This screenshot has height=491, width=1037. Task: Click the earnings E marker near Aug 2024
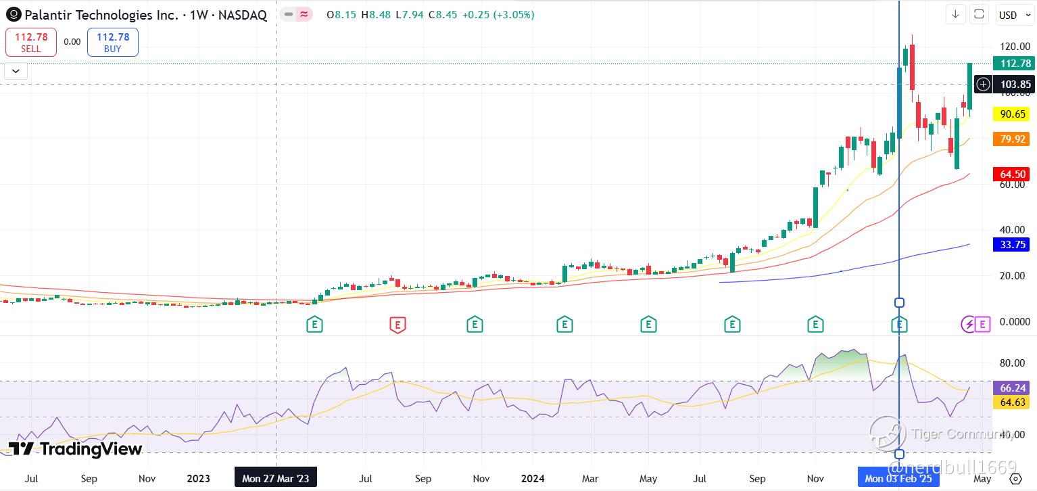click(732, 325)
